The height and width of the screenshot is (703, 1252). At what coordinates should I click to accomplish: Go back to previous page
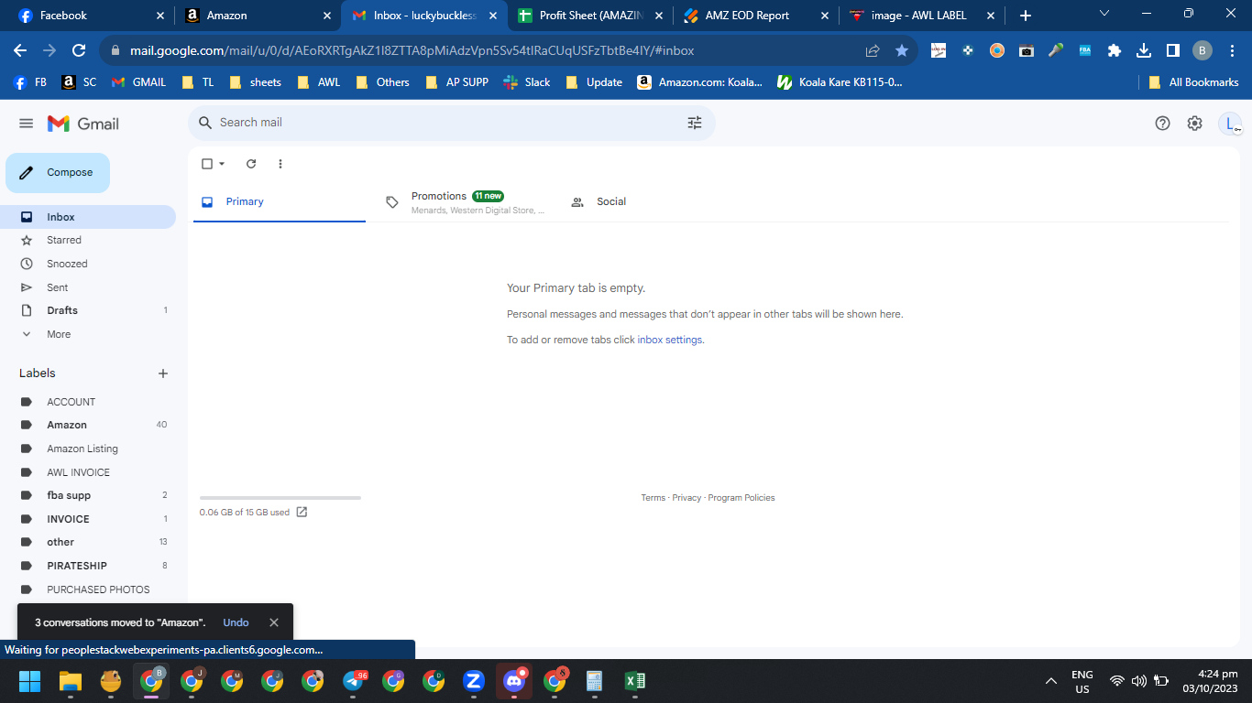pyautogui.click(x=20, y=50)
